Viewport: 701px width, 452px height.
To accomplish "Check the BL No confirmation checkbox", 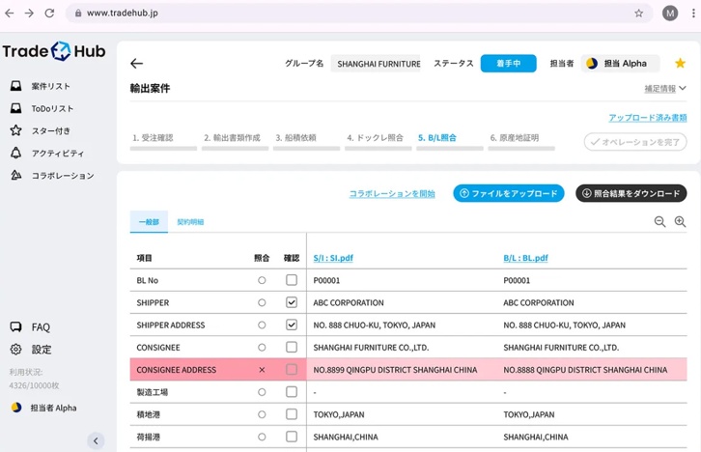I will pos(292,280).
